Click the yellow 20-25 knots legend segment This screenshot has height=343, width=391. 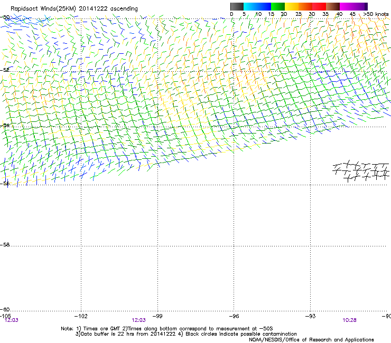[x=292, y=6]
